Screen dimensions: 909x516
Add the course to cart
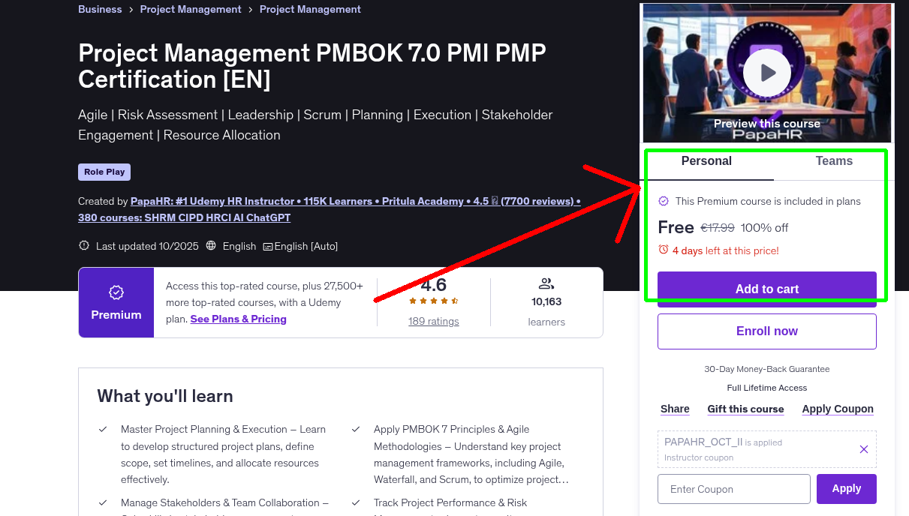[766, 289]
